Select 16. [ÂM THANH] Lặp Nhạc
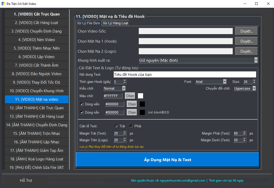Viewport: 274px width, 188px height. (x=37, y=142)
